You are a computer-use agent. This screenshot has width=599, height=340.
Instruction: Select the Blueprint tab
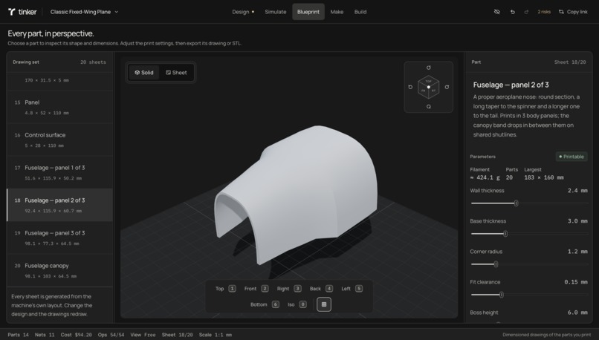tap(308, 12)
